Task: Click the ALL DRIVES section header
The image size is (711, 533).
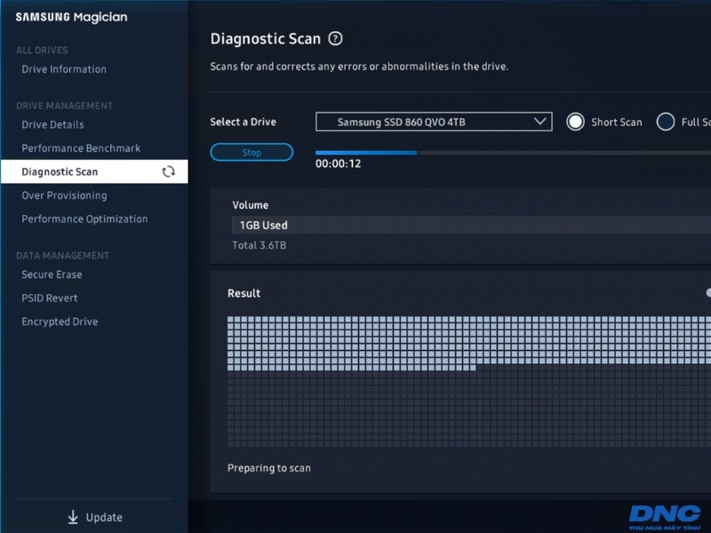Action: click(x=42, y=51)
